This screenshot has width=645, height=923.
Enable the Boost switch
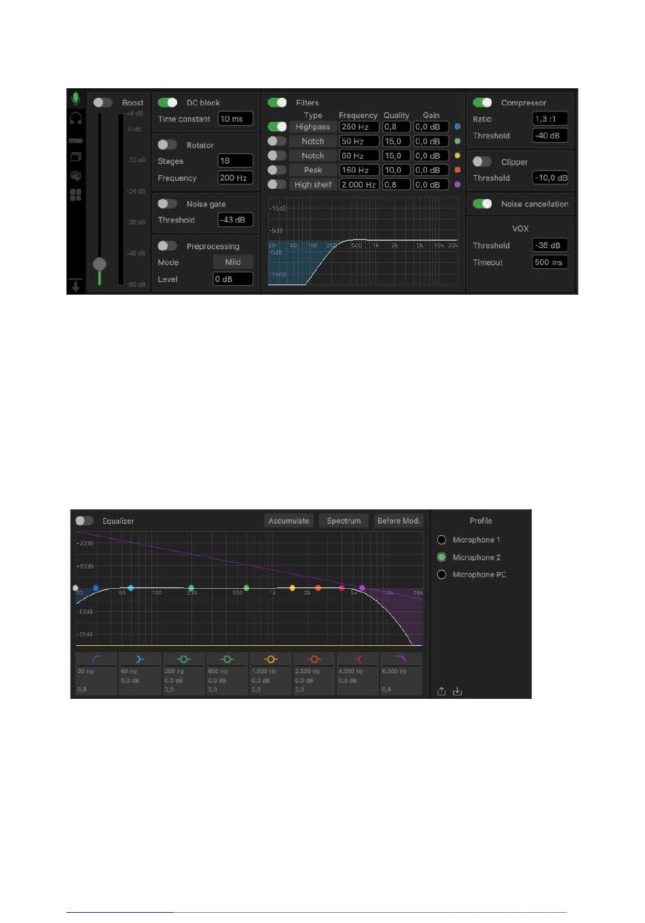(103, 103)
